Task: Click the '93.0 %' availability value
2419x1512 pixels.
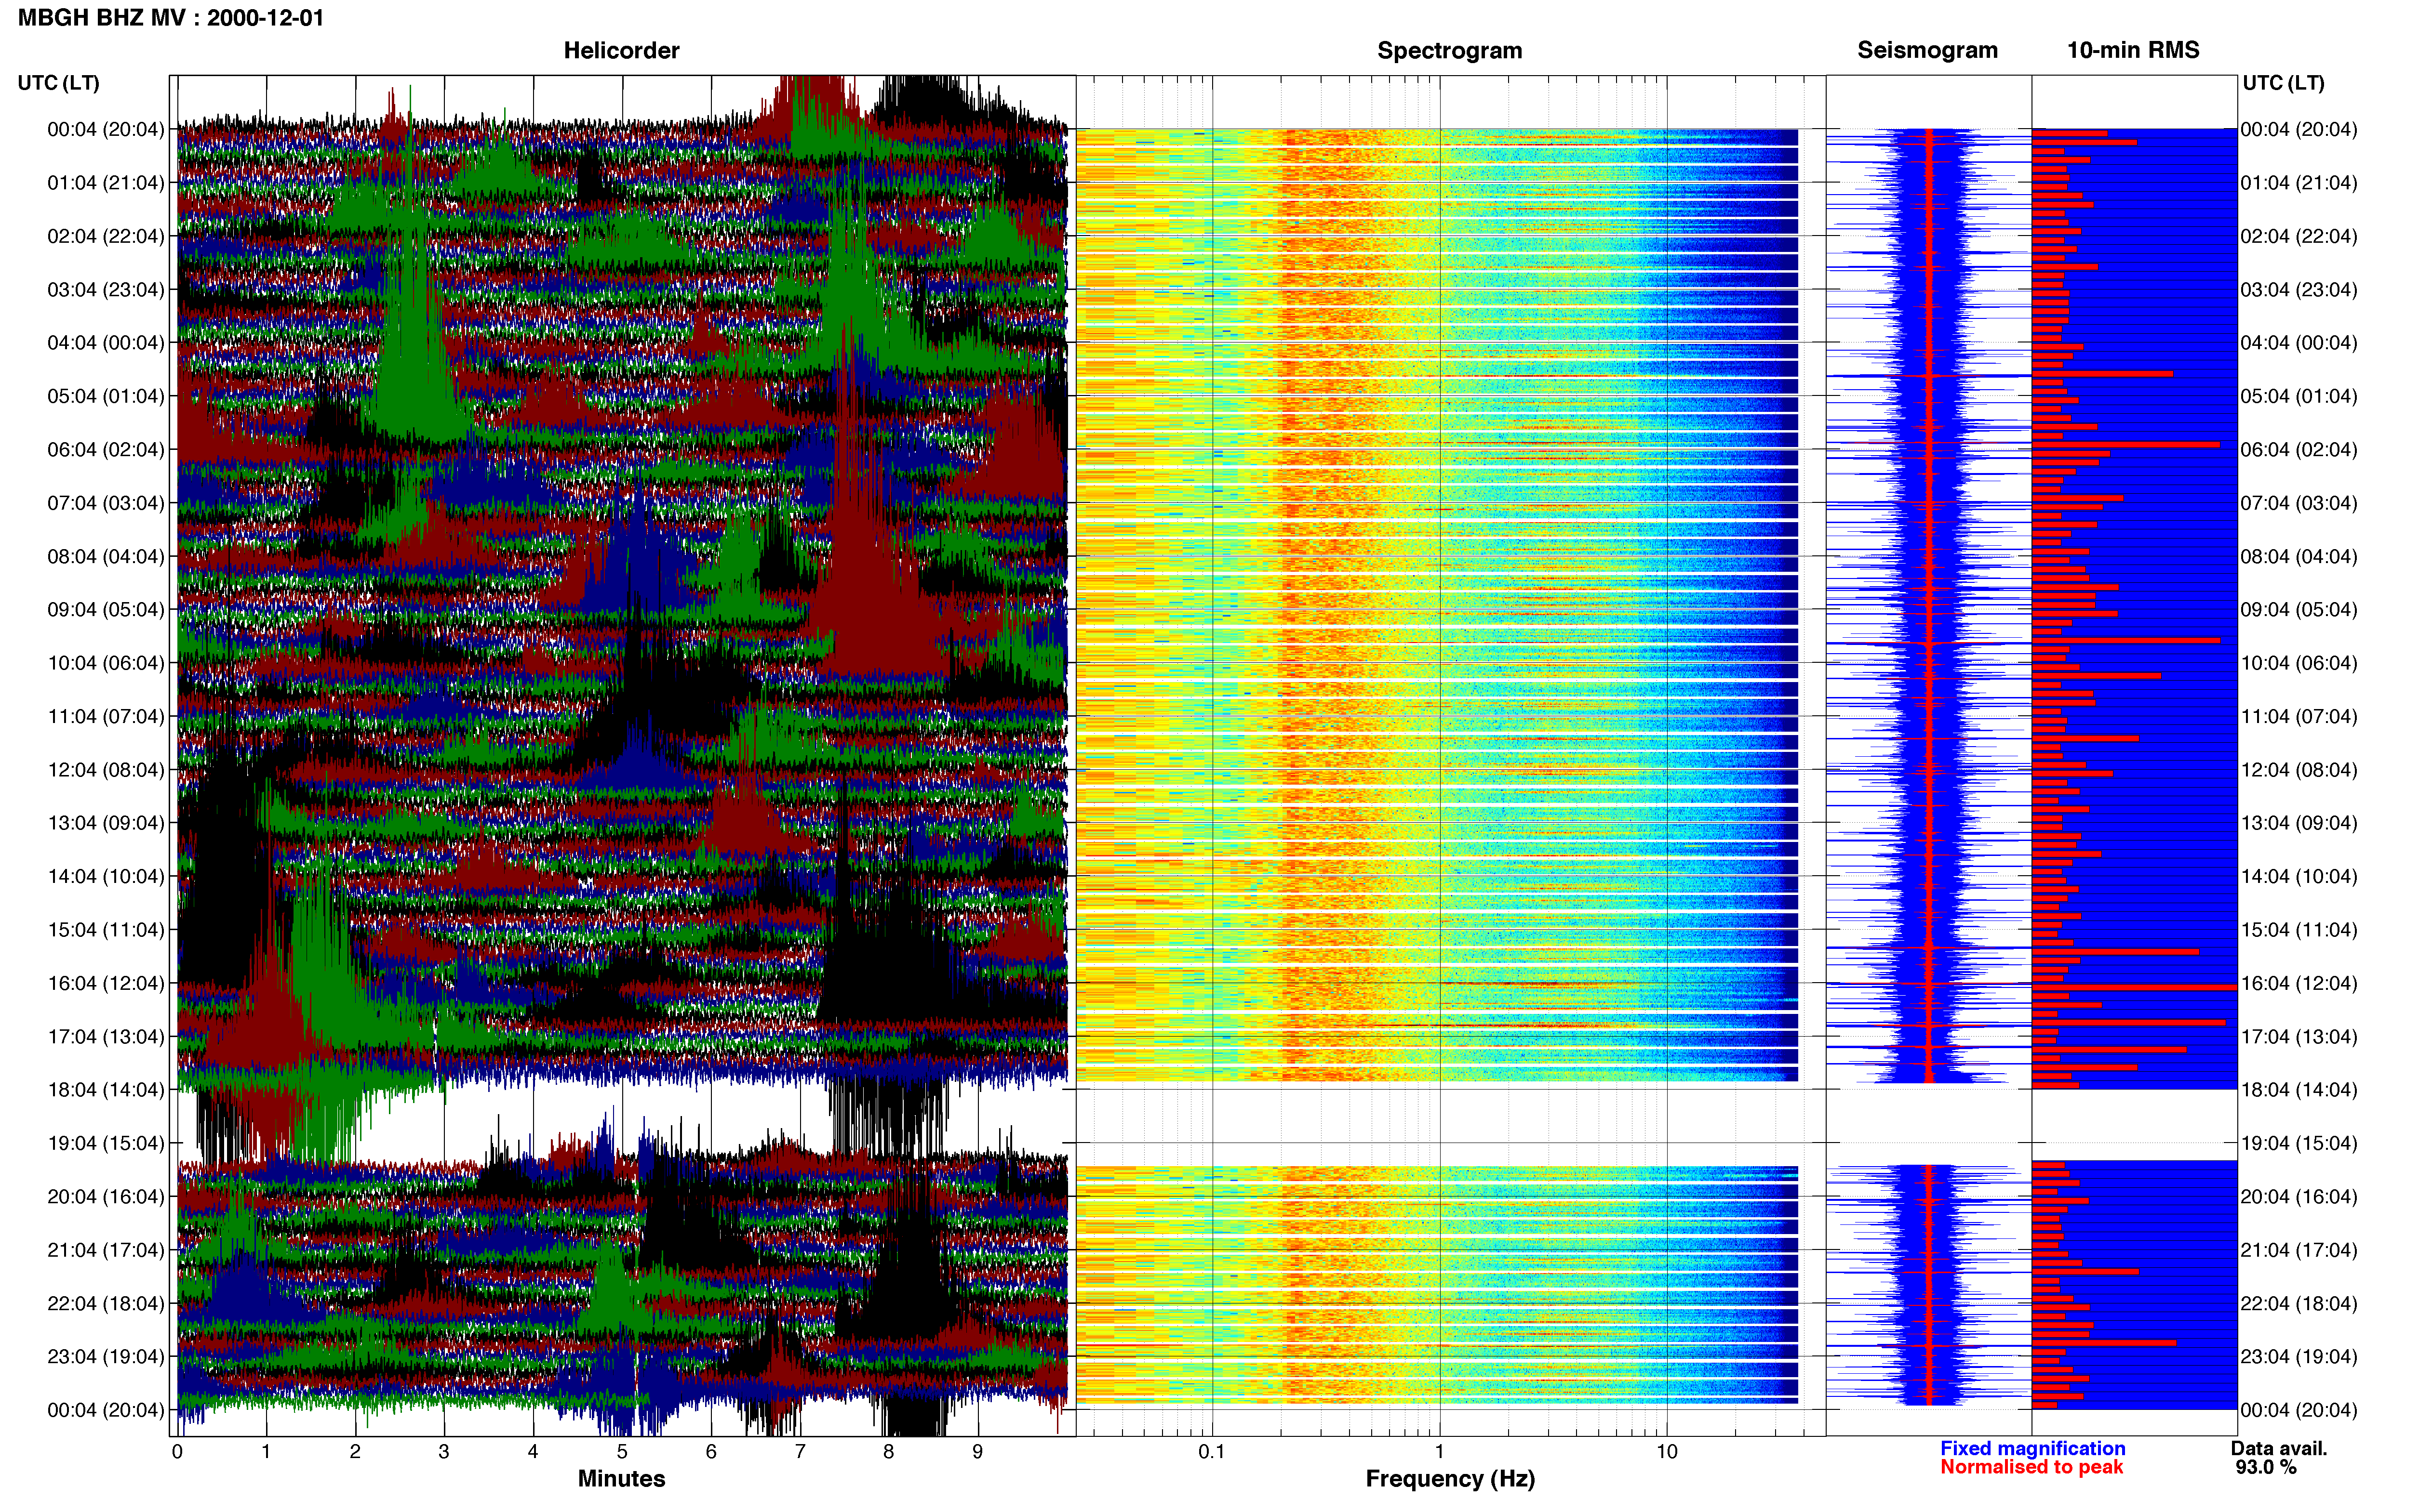Action: [x=2266, y=1467]
